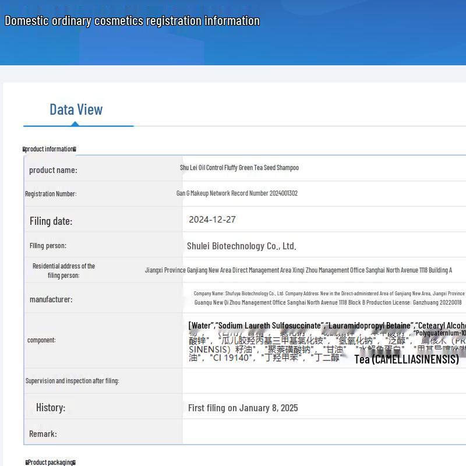466x466 pixels.
Task: Click the 'First filing on January 8, 2025' entry
Action: point(242,408)
